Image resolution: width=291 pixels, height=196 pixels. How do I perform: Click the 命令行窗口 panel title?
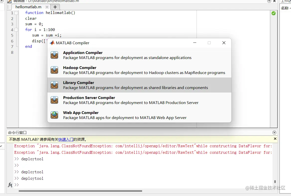click(x=17, y=132)
